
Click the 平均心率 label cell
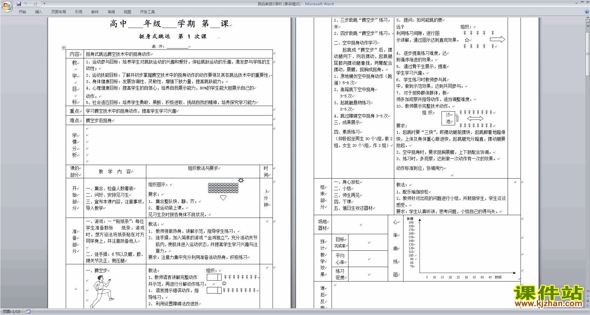point(340,259)
